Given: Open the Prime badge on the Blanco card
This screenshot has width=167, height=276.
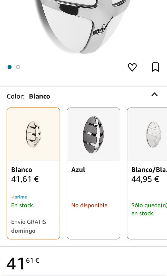Looking at the screenshot, I should coord(19,197).
